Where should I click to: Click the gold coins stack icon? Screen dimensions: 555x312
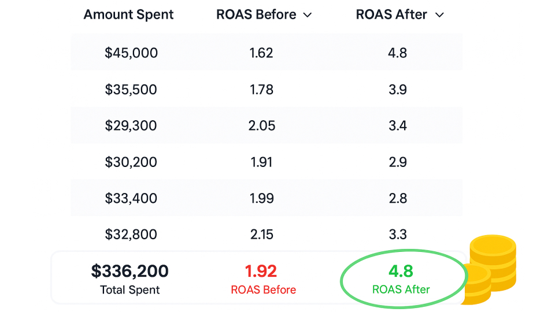click(491, 269)
